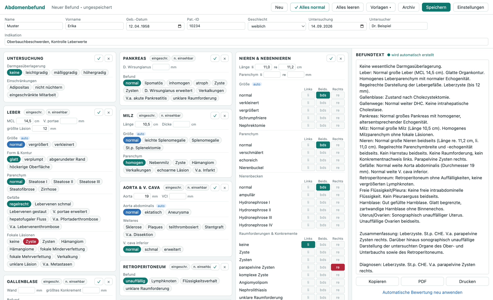Click the Speichern button
This screenshot has height=300, width=493.
click(436, 7)
